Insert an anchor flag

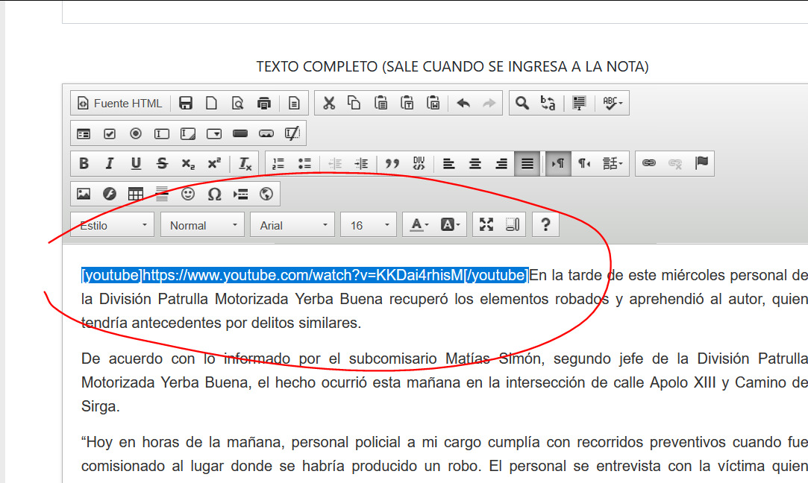701,164
